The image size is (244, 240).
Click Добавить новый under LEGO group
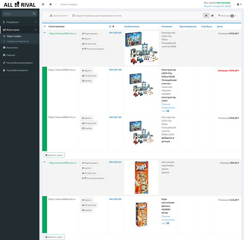click(x=54, y=155)
